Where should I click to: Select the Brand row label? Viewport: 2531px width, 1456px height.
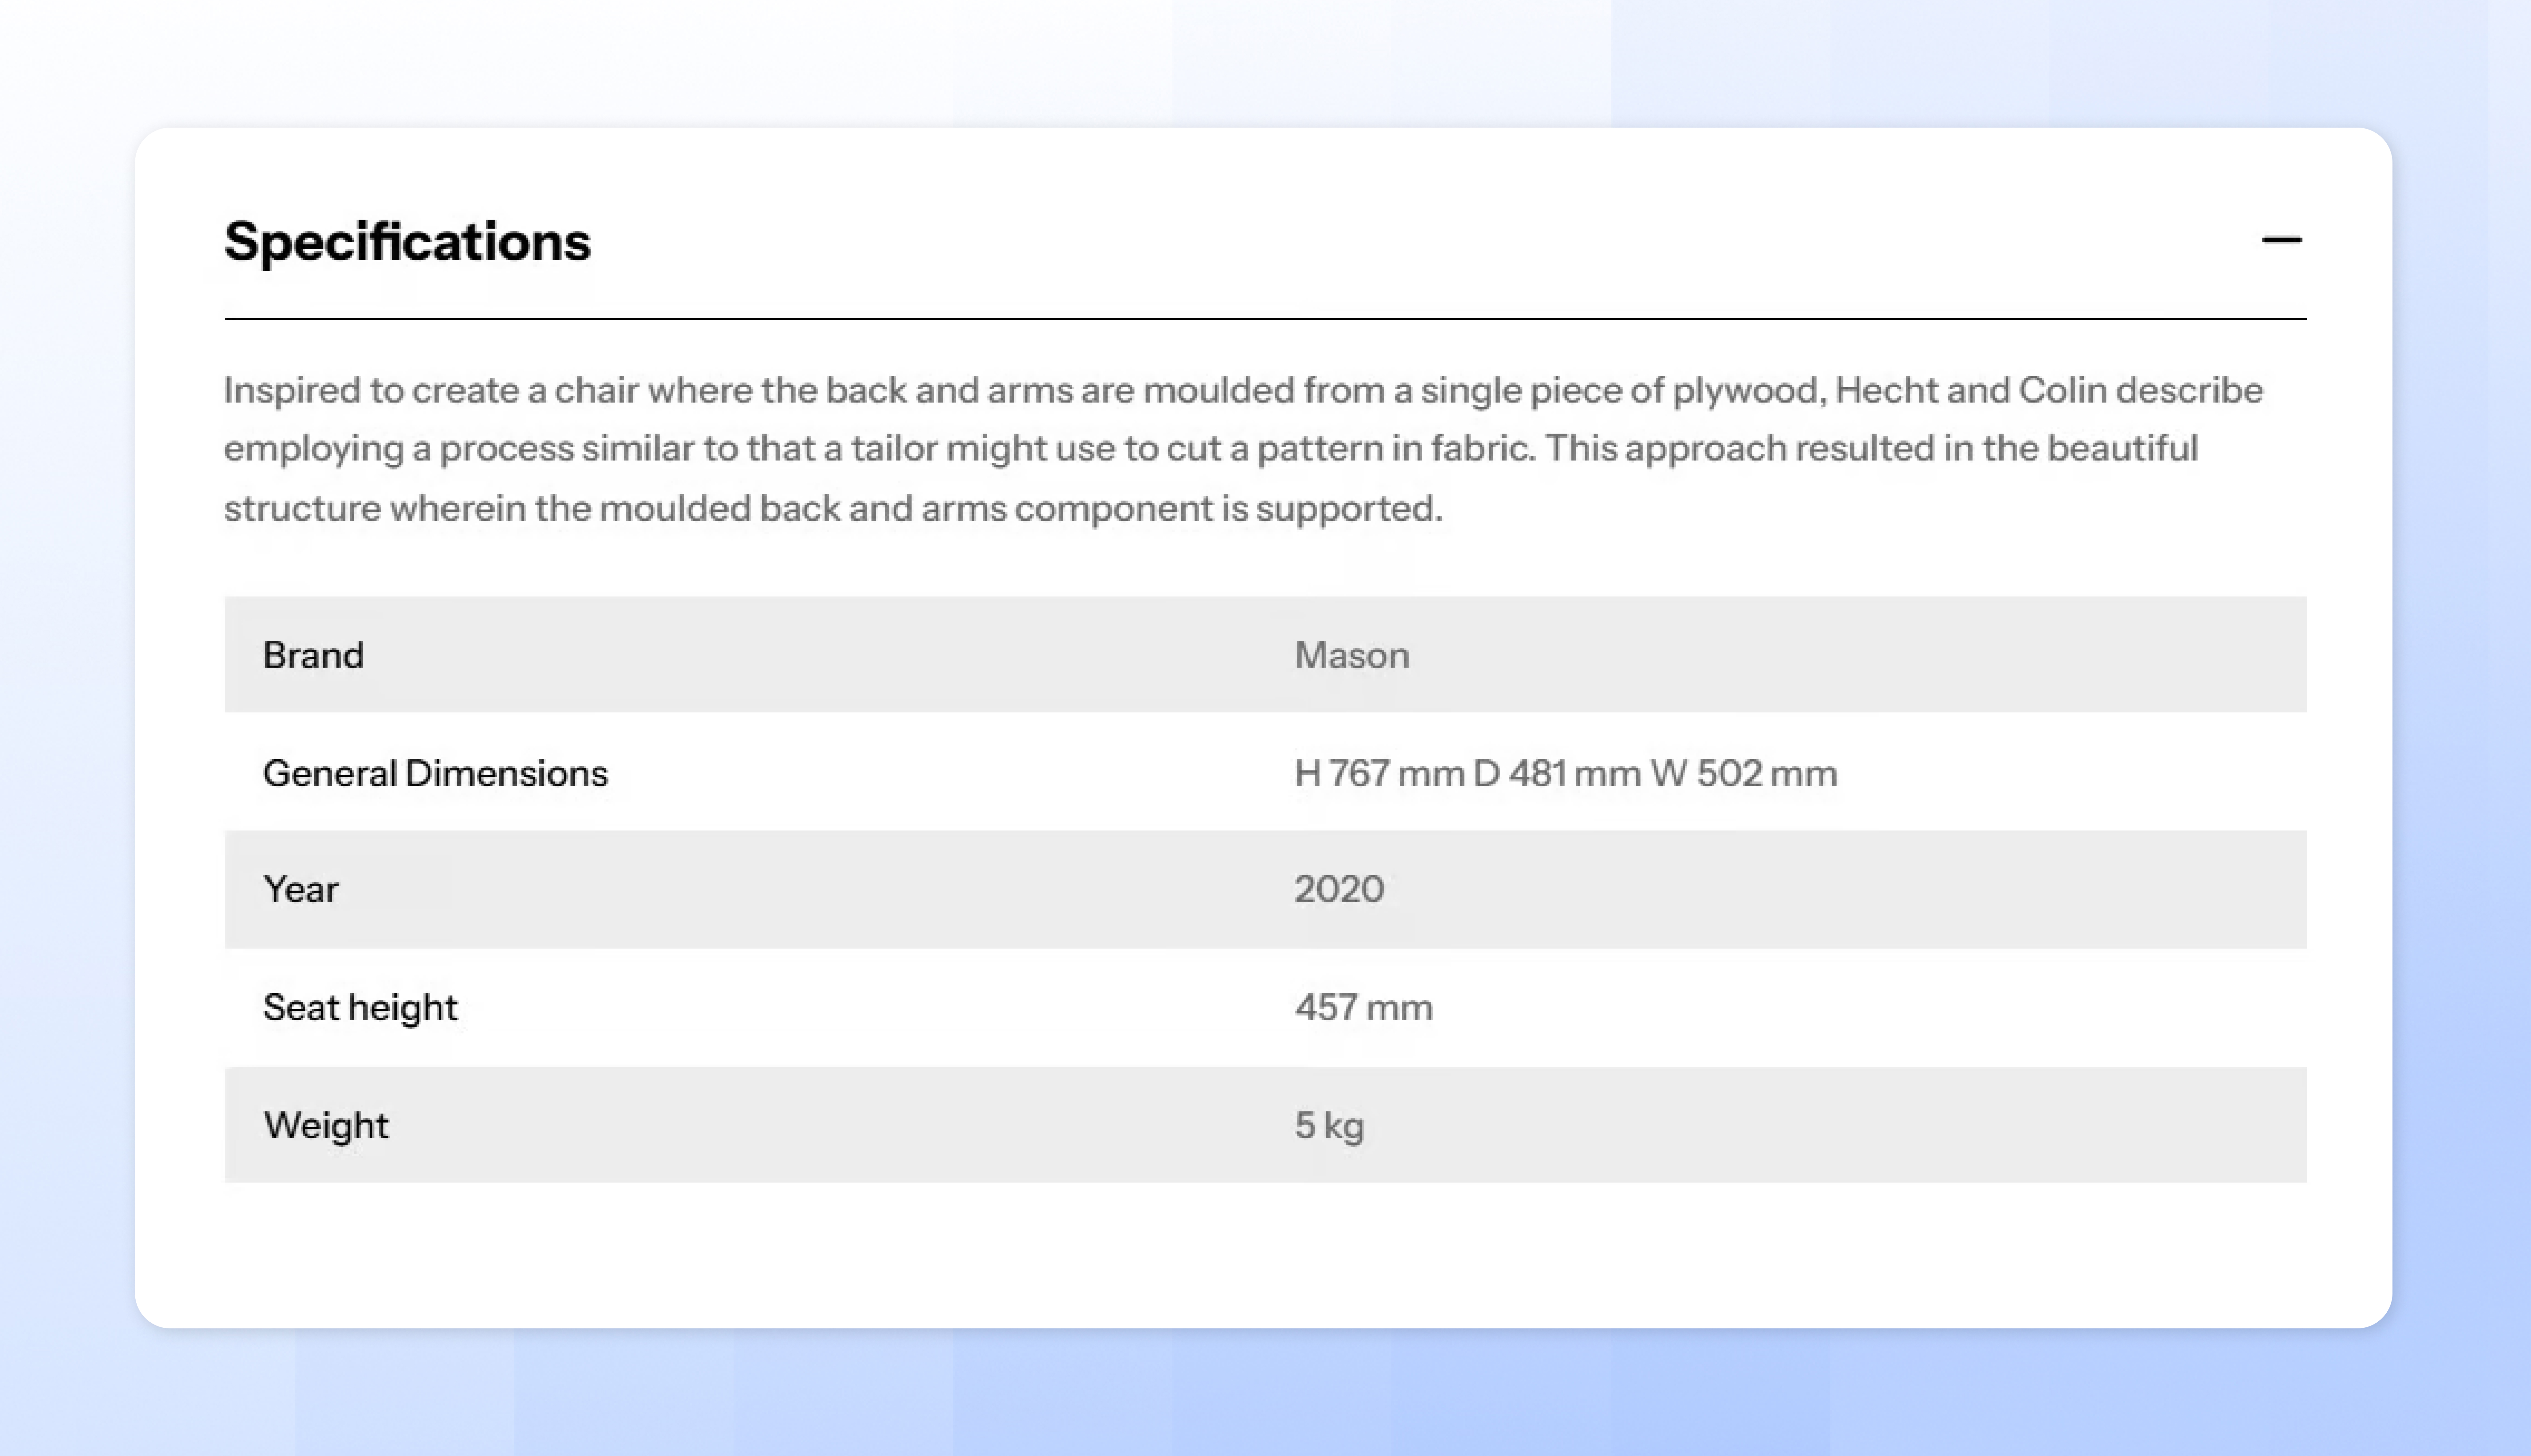313,655
